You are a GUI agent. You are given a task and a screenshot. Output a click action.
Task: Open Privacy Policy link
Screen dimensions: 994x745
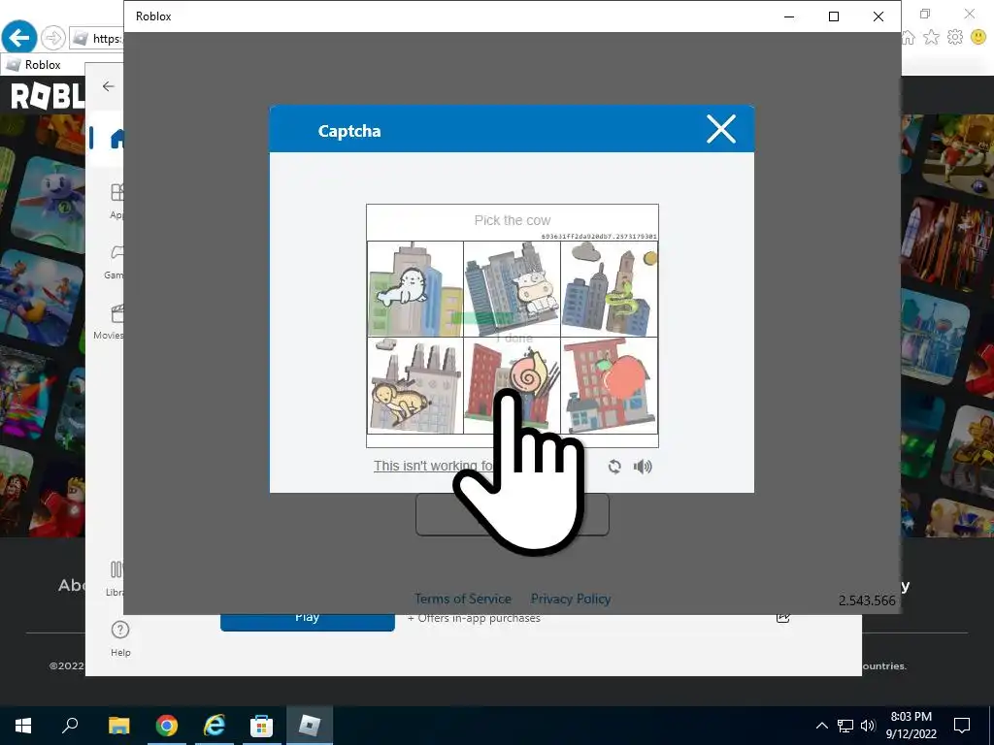[x=571, y=599]
